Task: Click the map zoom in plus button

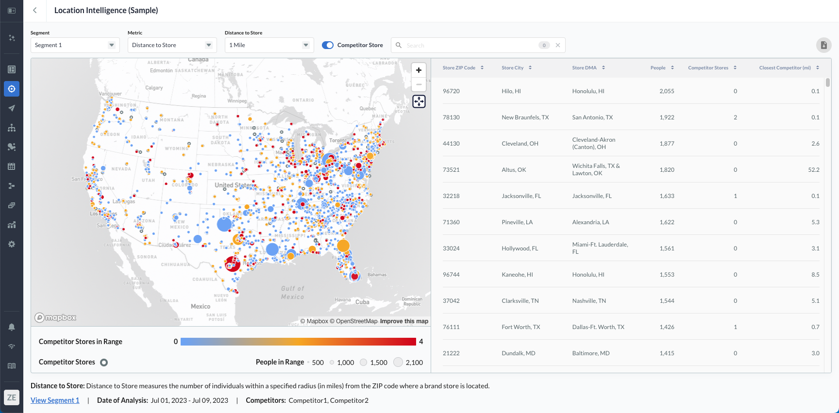Action: click(419, 70)
